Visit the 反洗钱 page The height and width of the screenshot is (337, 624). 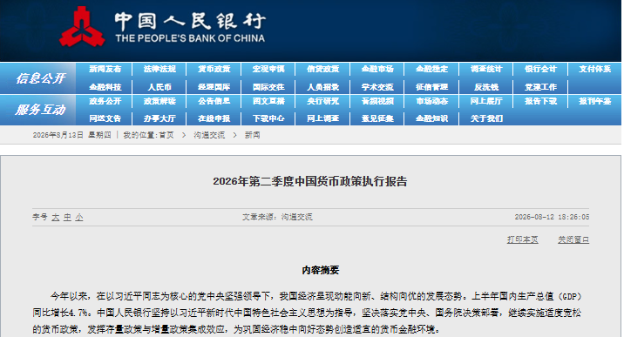[486, 87]
